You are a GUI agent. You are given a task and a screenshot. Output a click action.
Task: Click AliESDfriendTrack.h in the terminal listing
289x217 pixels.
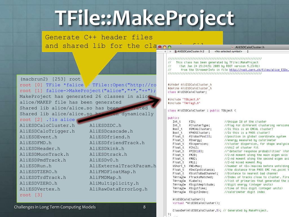point(117,143)
